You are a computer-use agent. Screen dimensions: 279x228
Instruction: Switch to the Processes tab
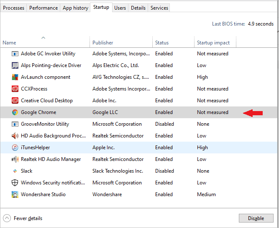point(13,8)
